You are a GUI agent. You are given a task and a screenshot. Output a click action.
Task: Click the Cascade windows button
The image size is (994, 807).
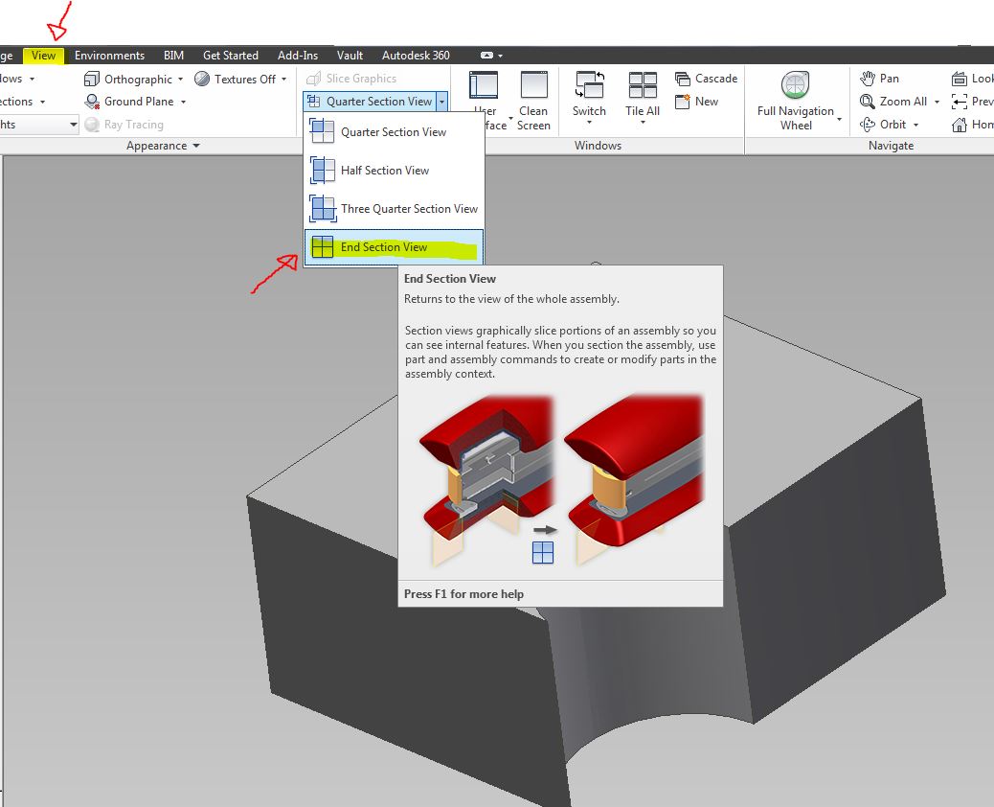[x=706, y=78]
